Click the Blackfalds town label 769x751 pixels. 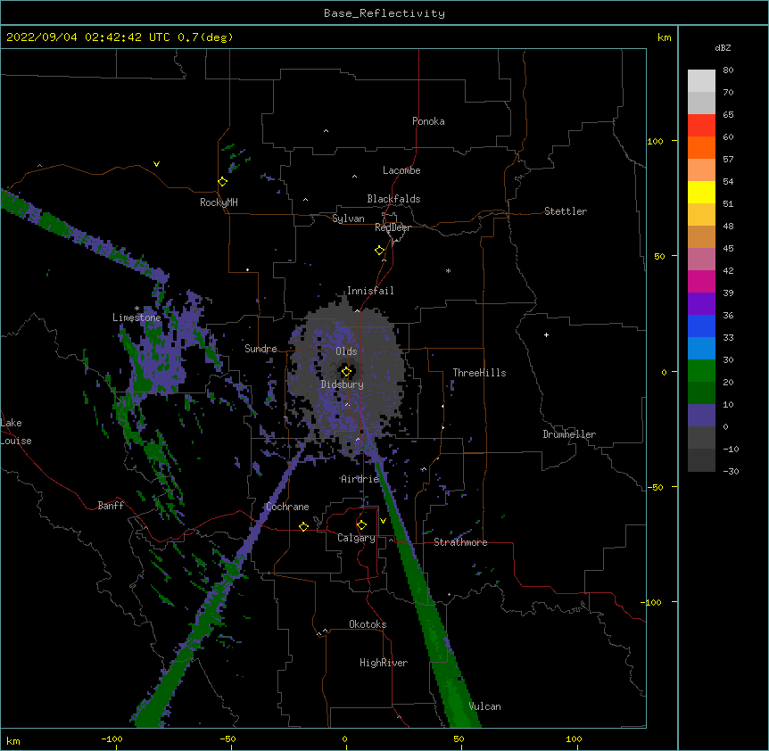tap(393, 199)
